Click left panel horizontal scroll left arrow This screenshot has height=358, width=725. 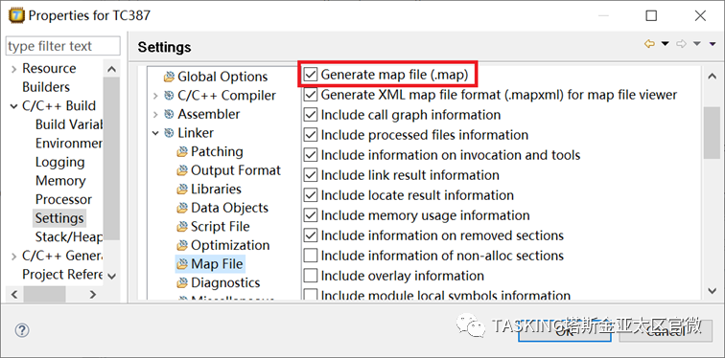click(14, 294)
